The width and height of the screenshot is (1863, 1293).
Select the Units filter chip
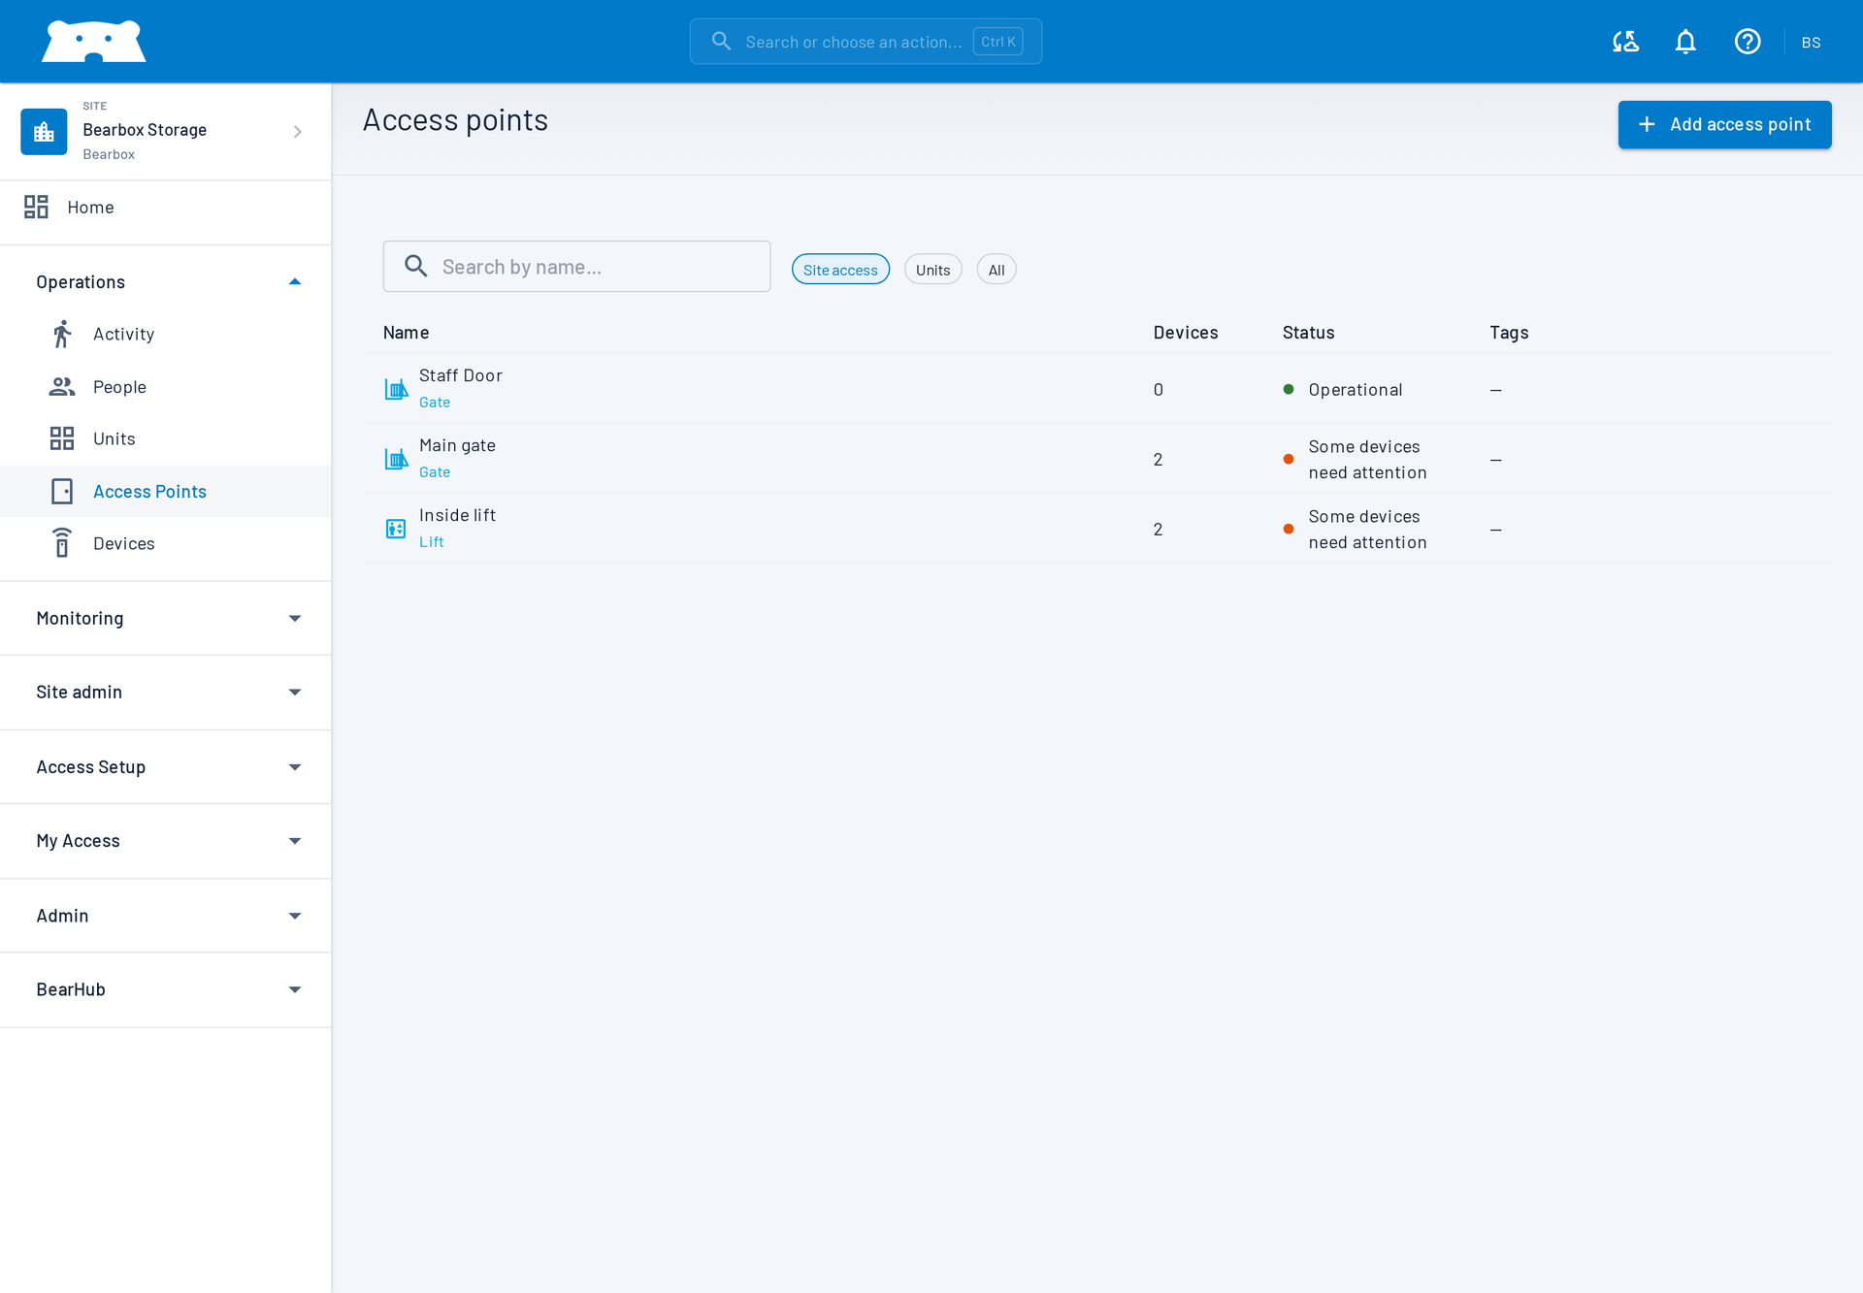(932, 270)
